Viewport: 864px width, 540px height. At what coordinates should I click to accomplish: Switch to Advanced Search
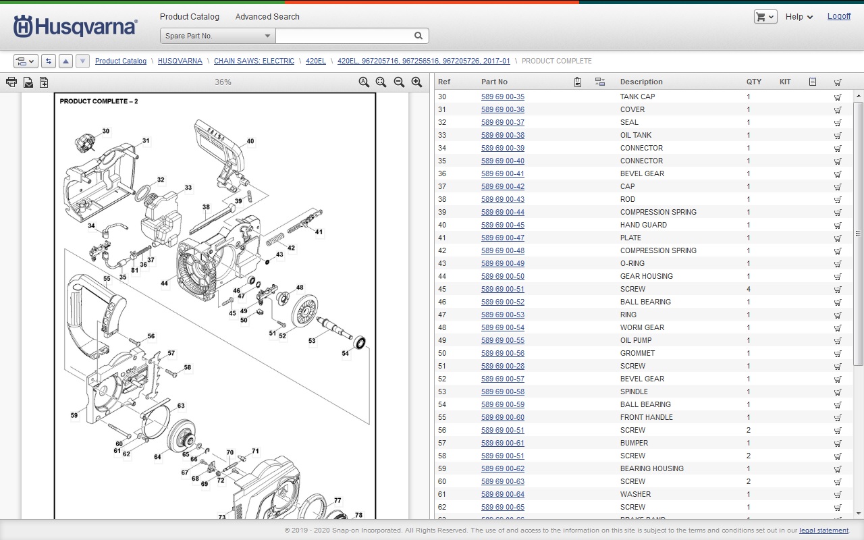tap(267, 17)
